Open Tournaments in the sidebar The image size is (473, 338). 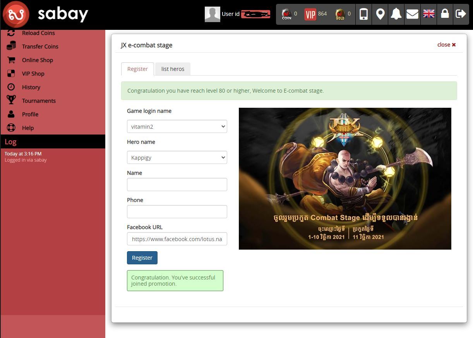[39, 101]
